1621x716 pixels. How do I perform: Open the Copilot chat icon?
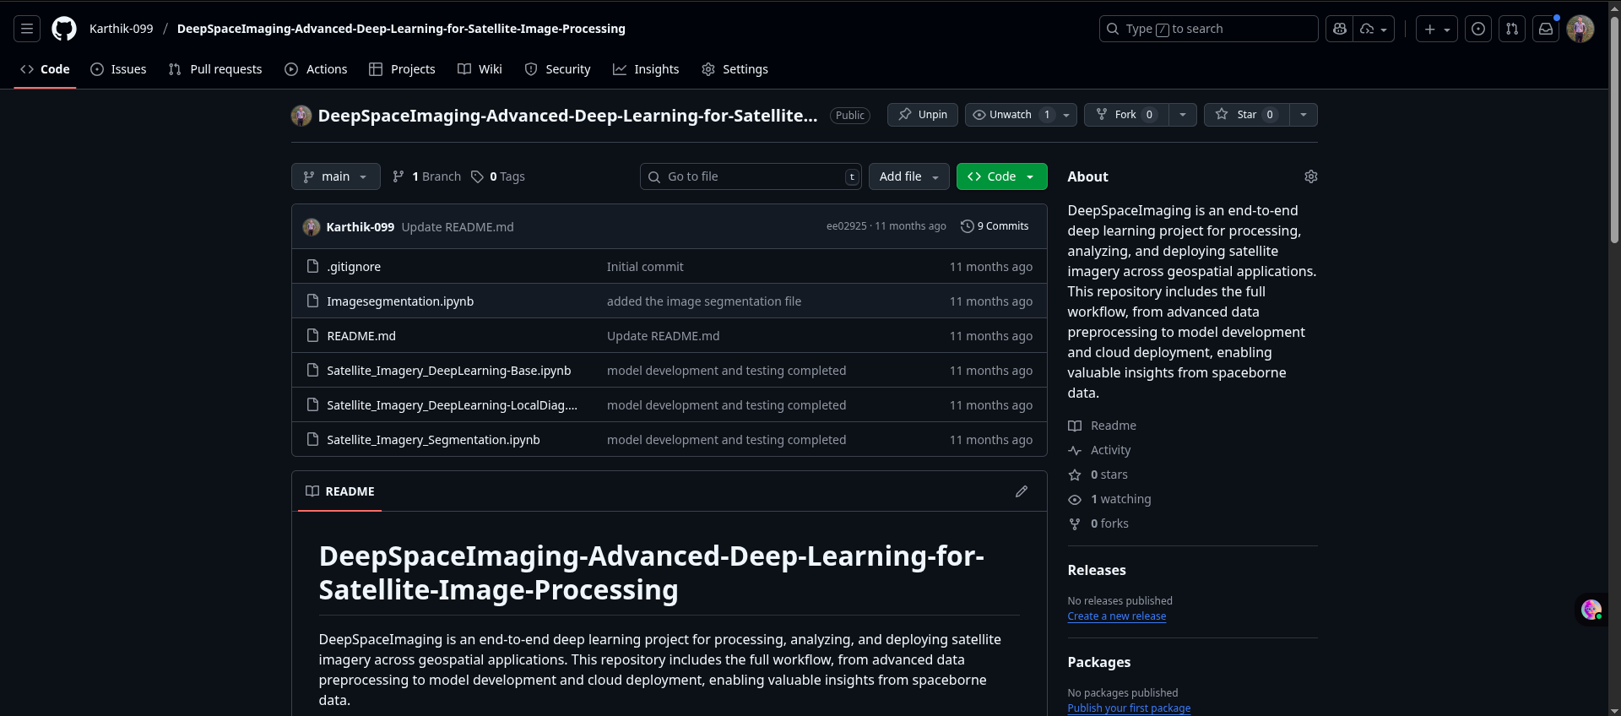click(x=1339, y=29)
